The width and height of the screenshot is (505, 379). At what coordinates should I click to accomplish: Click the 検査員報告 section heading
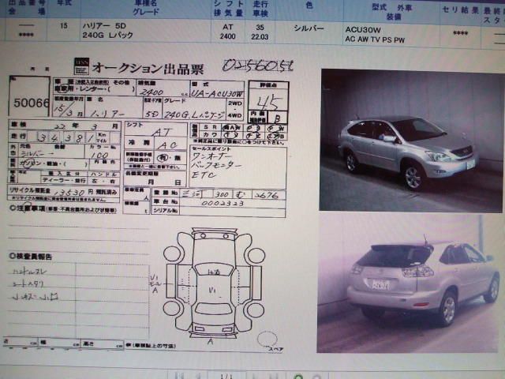31,257
